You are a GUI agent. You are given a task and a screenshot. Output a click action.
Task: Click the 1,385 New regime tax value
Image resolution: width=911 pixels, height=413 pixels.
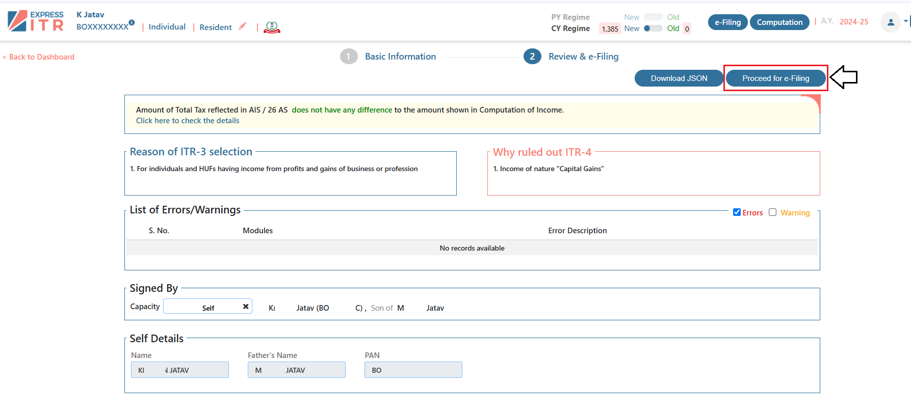click(610, 29)
